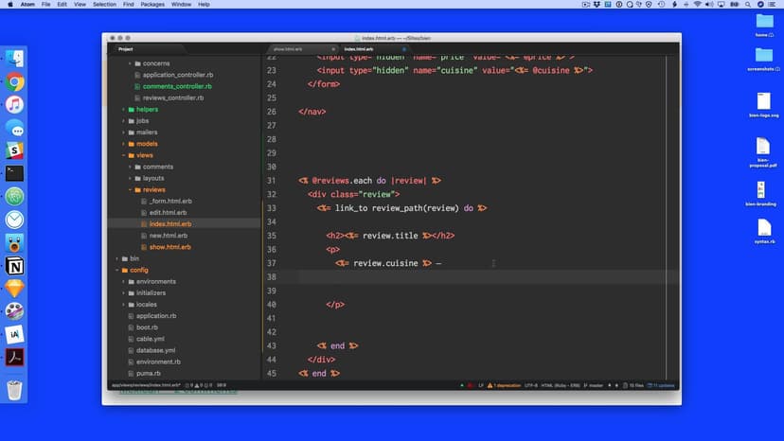Open show.html.erb in the reviews folder
The width and height of the screenshot is (784, 441).
point(169,247)
